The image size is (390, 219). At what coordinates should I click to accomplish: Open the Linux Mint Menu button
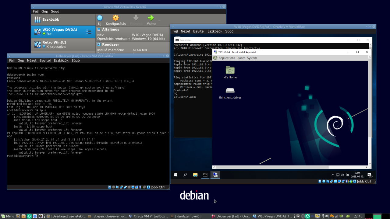[8, 216]
